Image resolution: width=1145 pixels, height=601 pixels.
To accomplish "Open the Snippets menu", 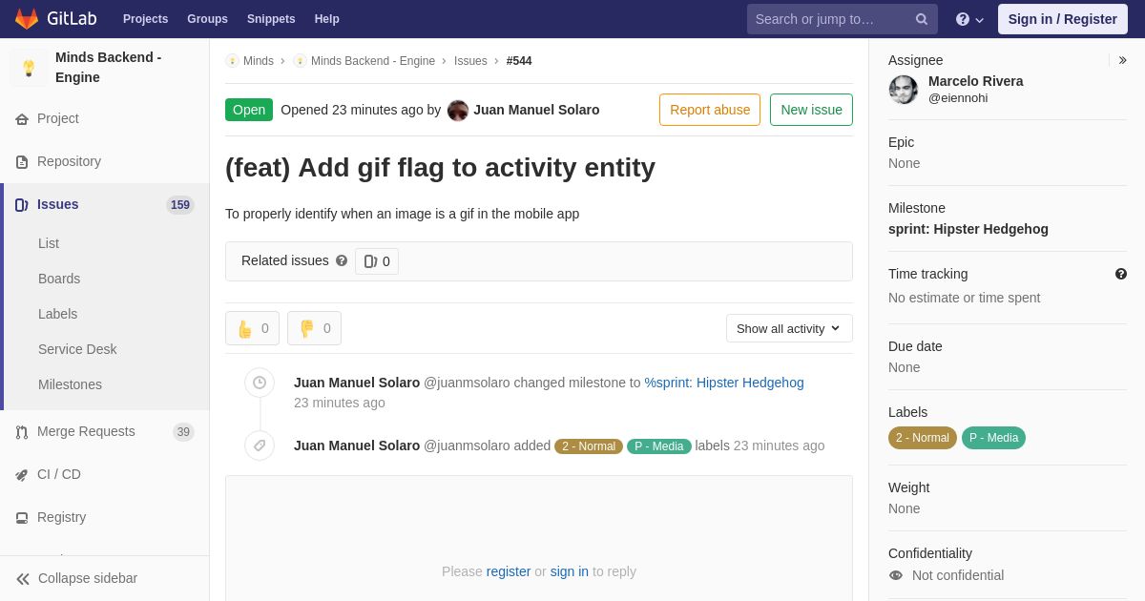I will click(x=271, y=19).
